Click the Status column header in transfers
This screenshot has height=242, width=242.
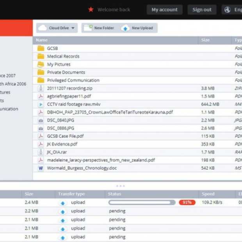click(114, 194)
